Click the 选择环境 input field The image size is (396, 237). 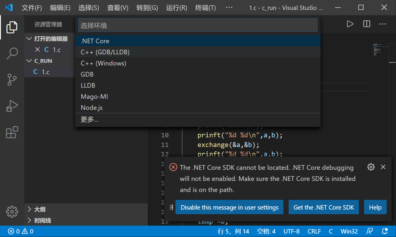click(x=198, y=25)
